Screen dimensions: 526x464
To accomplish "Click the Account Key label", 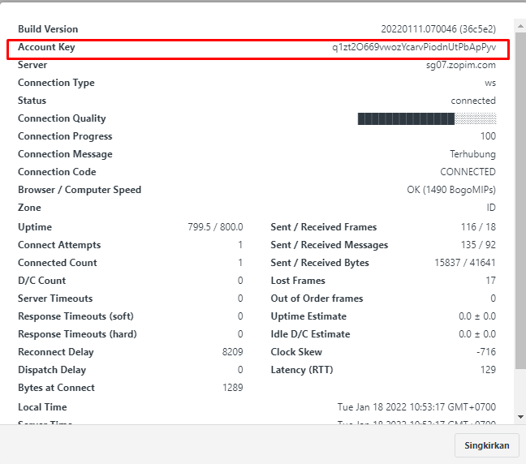I will point(46,47).
